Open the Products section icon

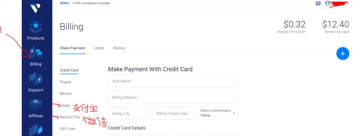pos(36,27)
